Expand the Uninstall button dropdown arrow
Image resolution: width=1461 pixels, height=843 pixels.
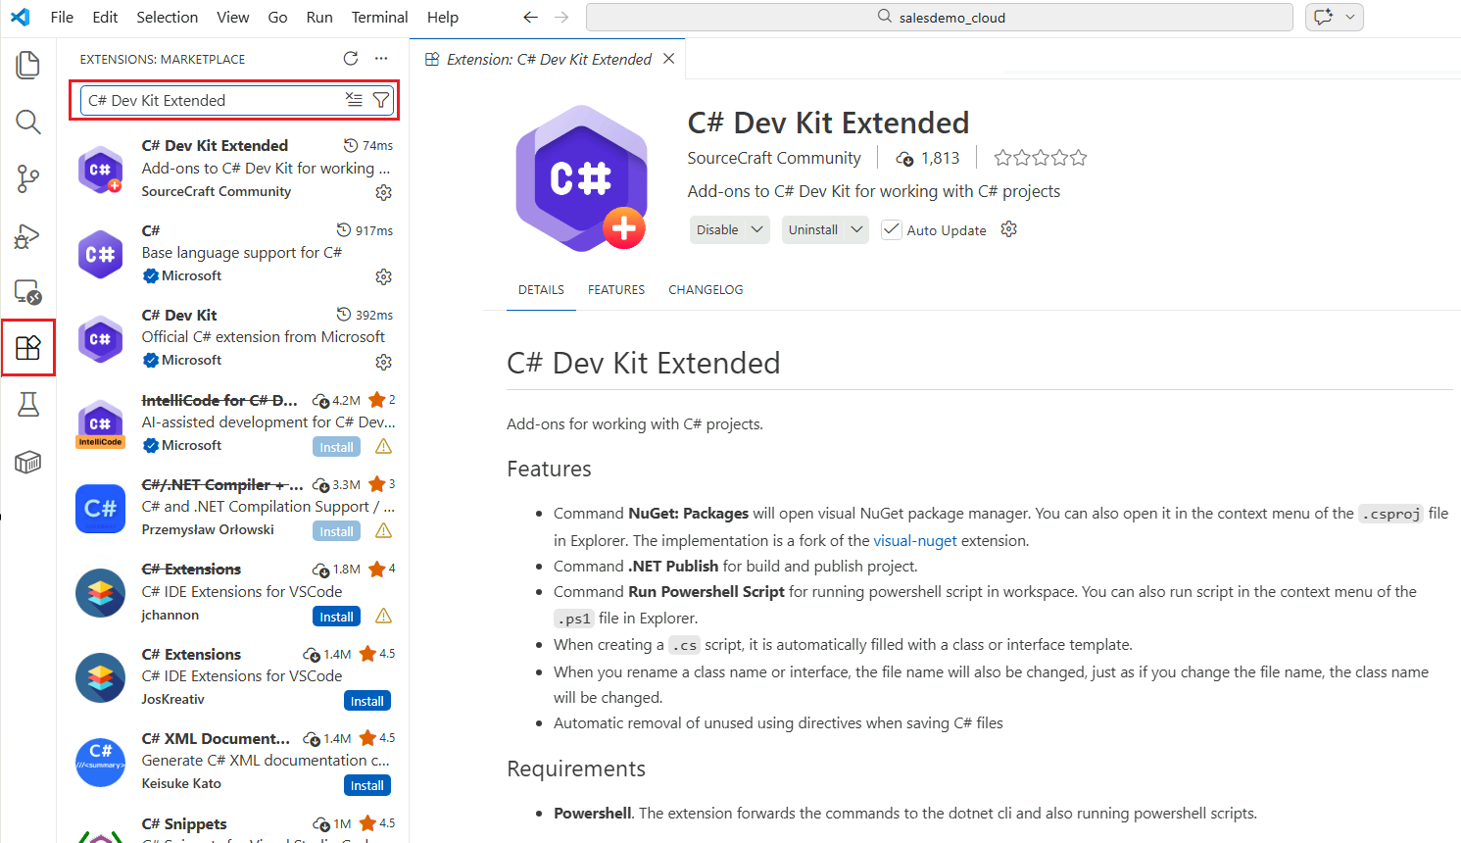coord(856,229)
